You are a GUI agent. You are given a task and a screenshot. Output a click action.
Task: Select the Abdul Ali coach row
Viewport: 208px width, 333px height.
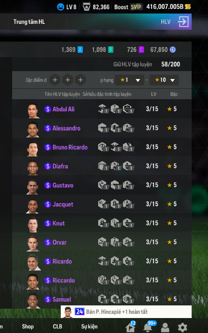pos(102,109)
